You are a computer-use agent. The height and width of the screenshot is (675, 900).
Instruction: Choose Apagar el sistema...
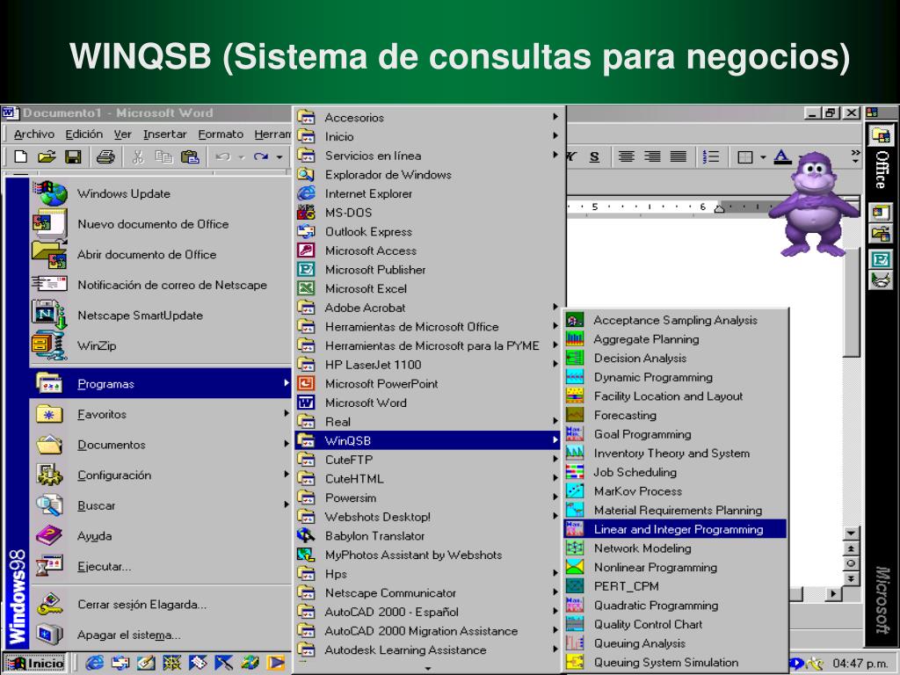pyautogui.click(x=161, y=635)
